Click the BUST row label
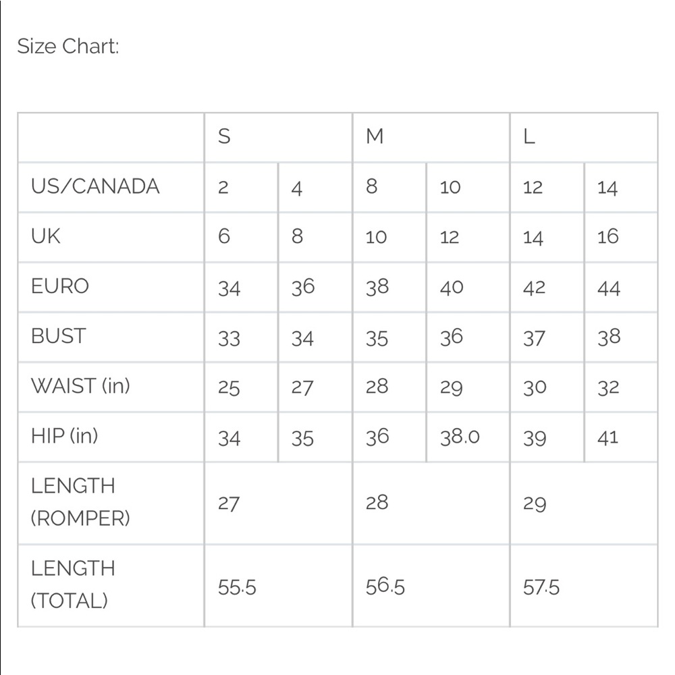This screenshot has height=675, width=675. point(59,335)
